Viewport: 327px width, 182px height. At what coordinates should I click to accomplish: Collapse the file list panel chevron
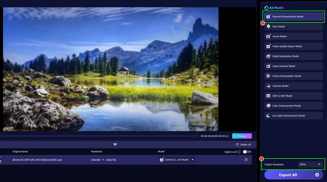(x=115, y=144)
